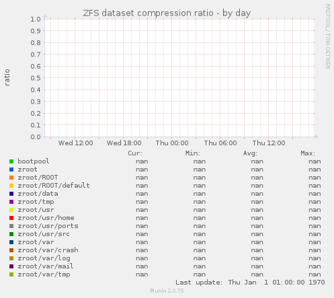Click the vertical ratio axis label
Image resolution: width=334 pixels, height=298 pixels.
pos(7,77)
